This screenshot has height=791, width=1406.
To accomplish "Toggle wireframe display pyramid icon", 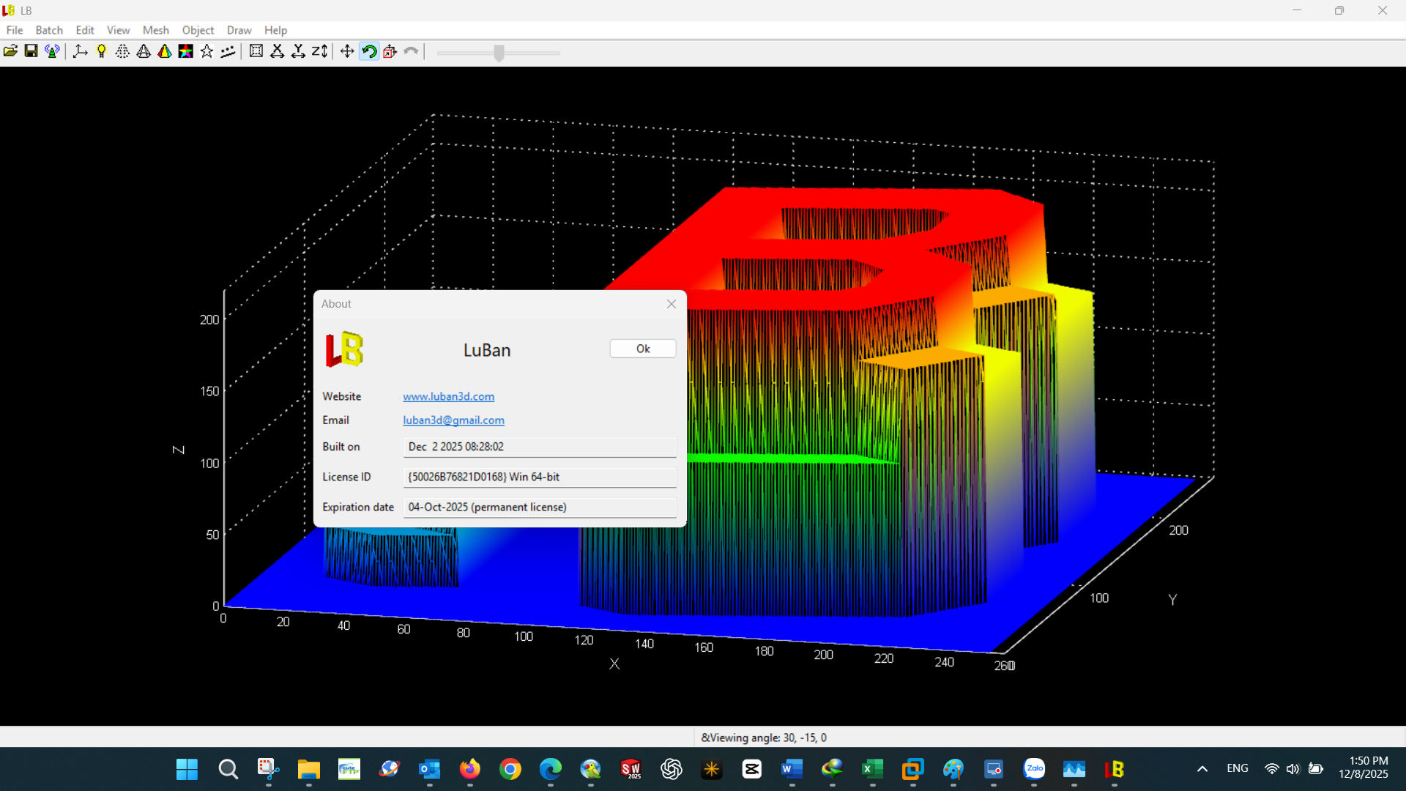I will pos(143,51).
